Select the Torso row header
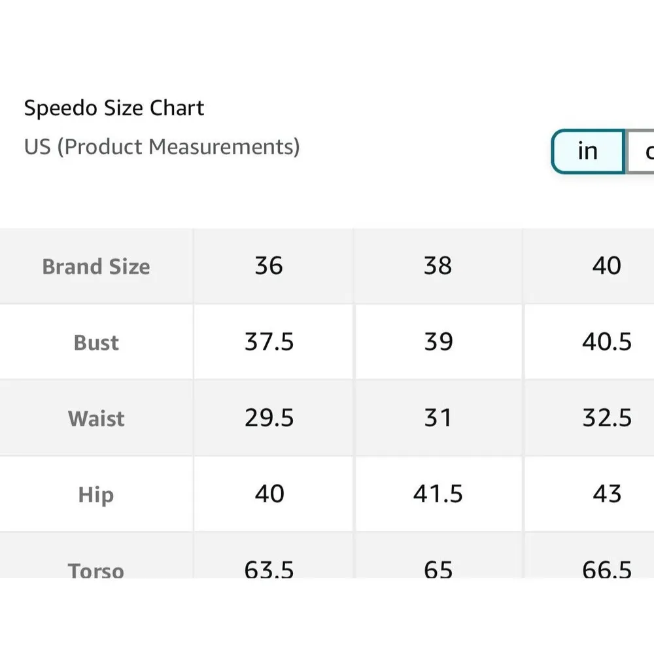 point(96,569)
